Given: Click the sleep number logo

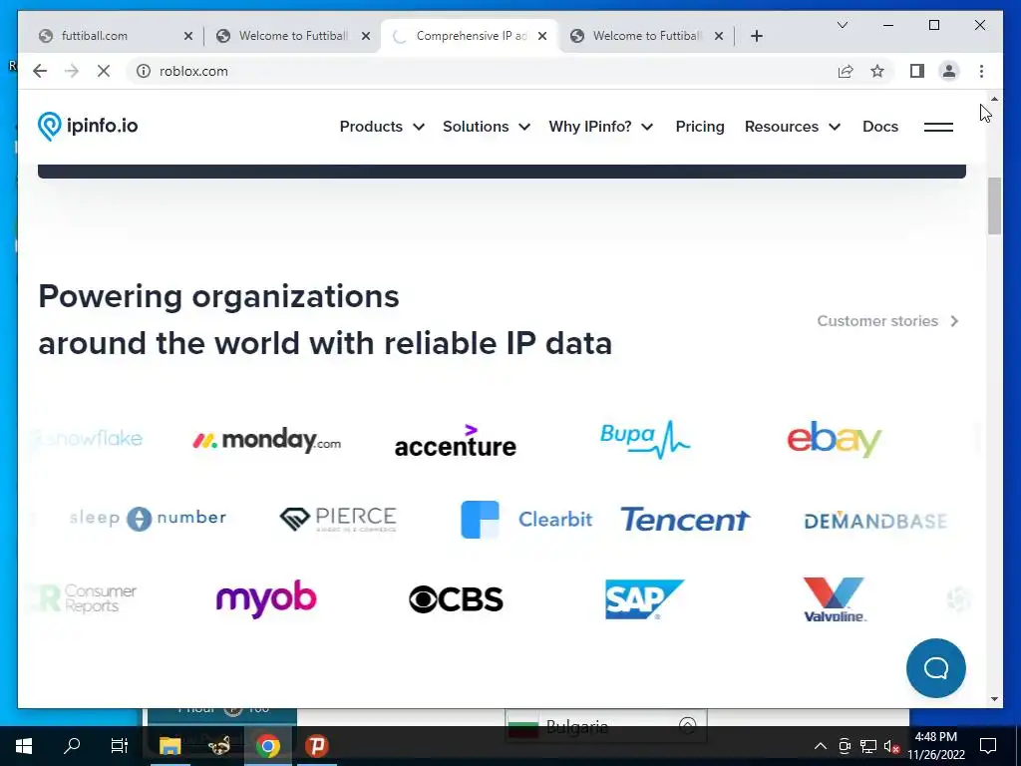Looking at the screenshot, I should click(148, 519).
